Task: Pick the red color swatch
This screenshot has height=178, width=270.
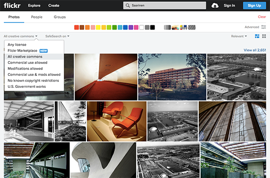Action: pos(76,28)
